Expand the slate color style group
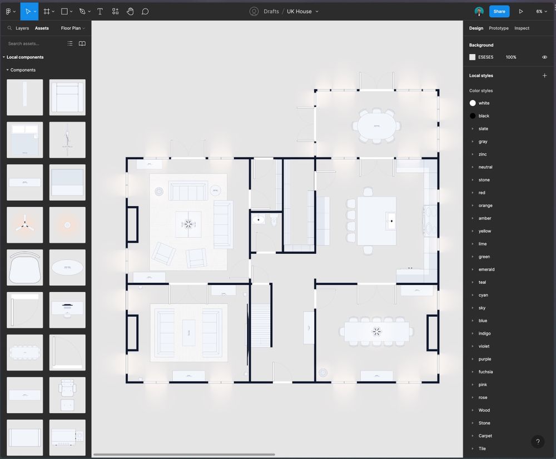Image resolution: width=556 pixels, height=459 pixels. (473, 129)
